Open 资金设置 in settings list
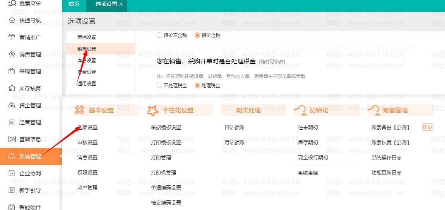This screenshot has width=445, height=210. [87, 72]
